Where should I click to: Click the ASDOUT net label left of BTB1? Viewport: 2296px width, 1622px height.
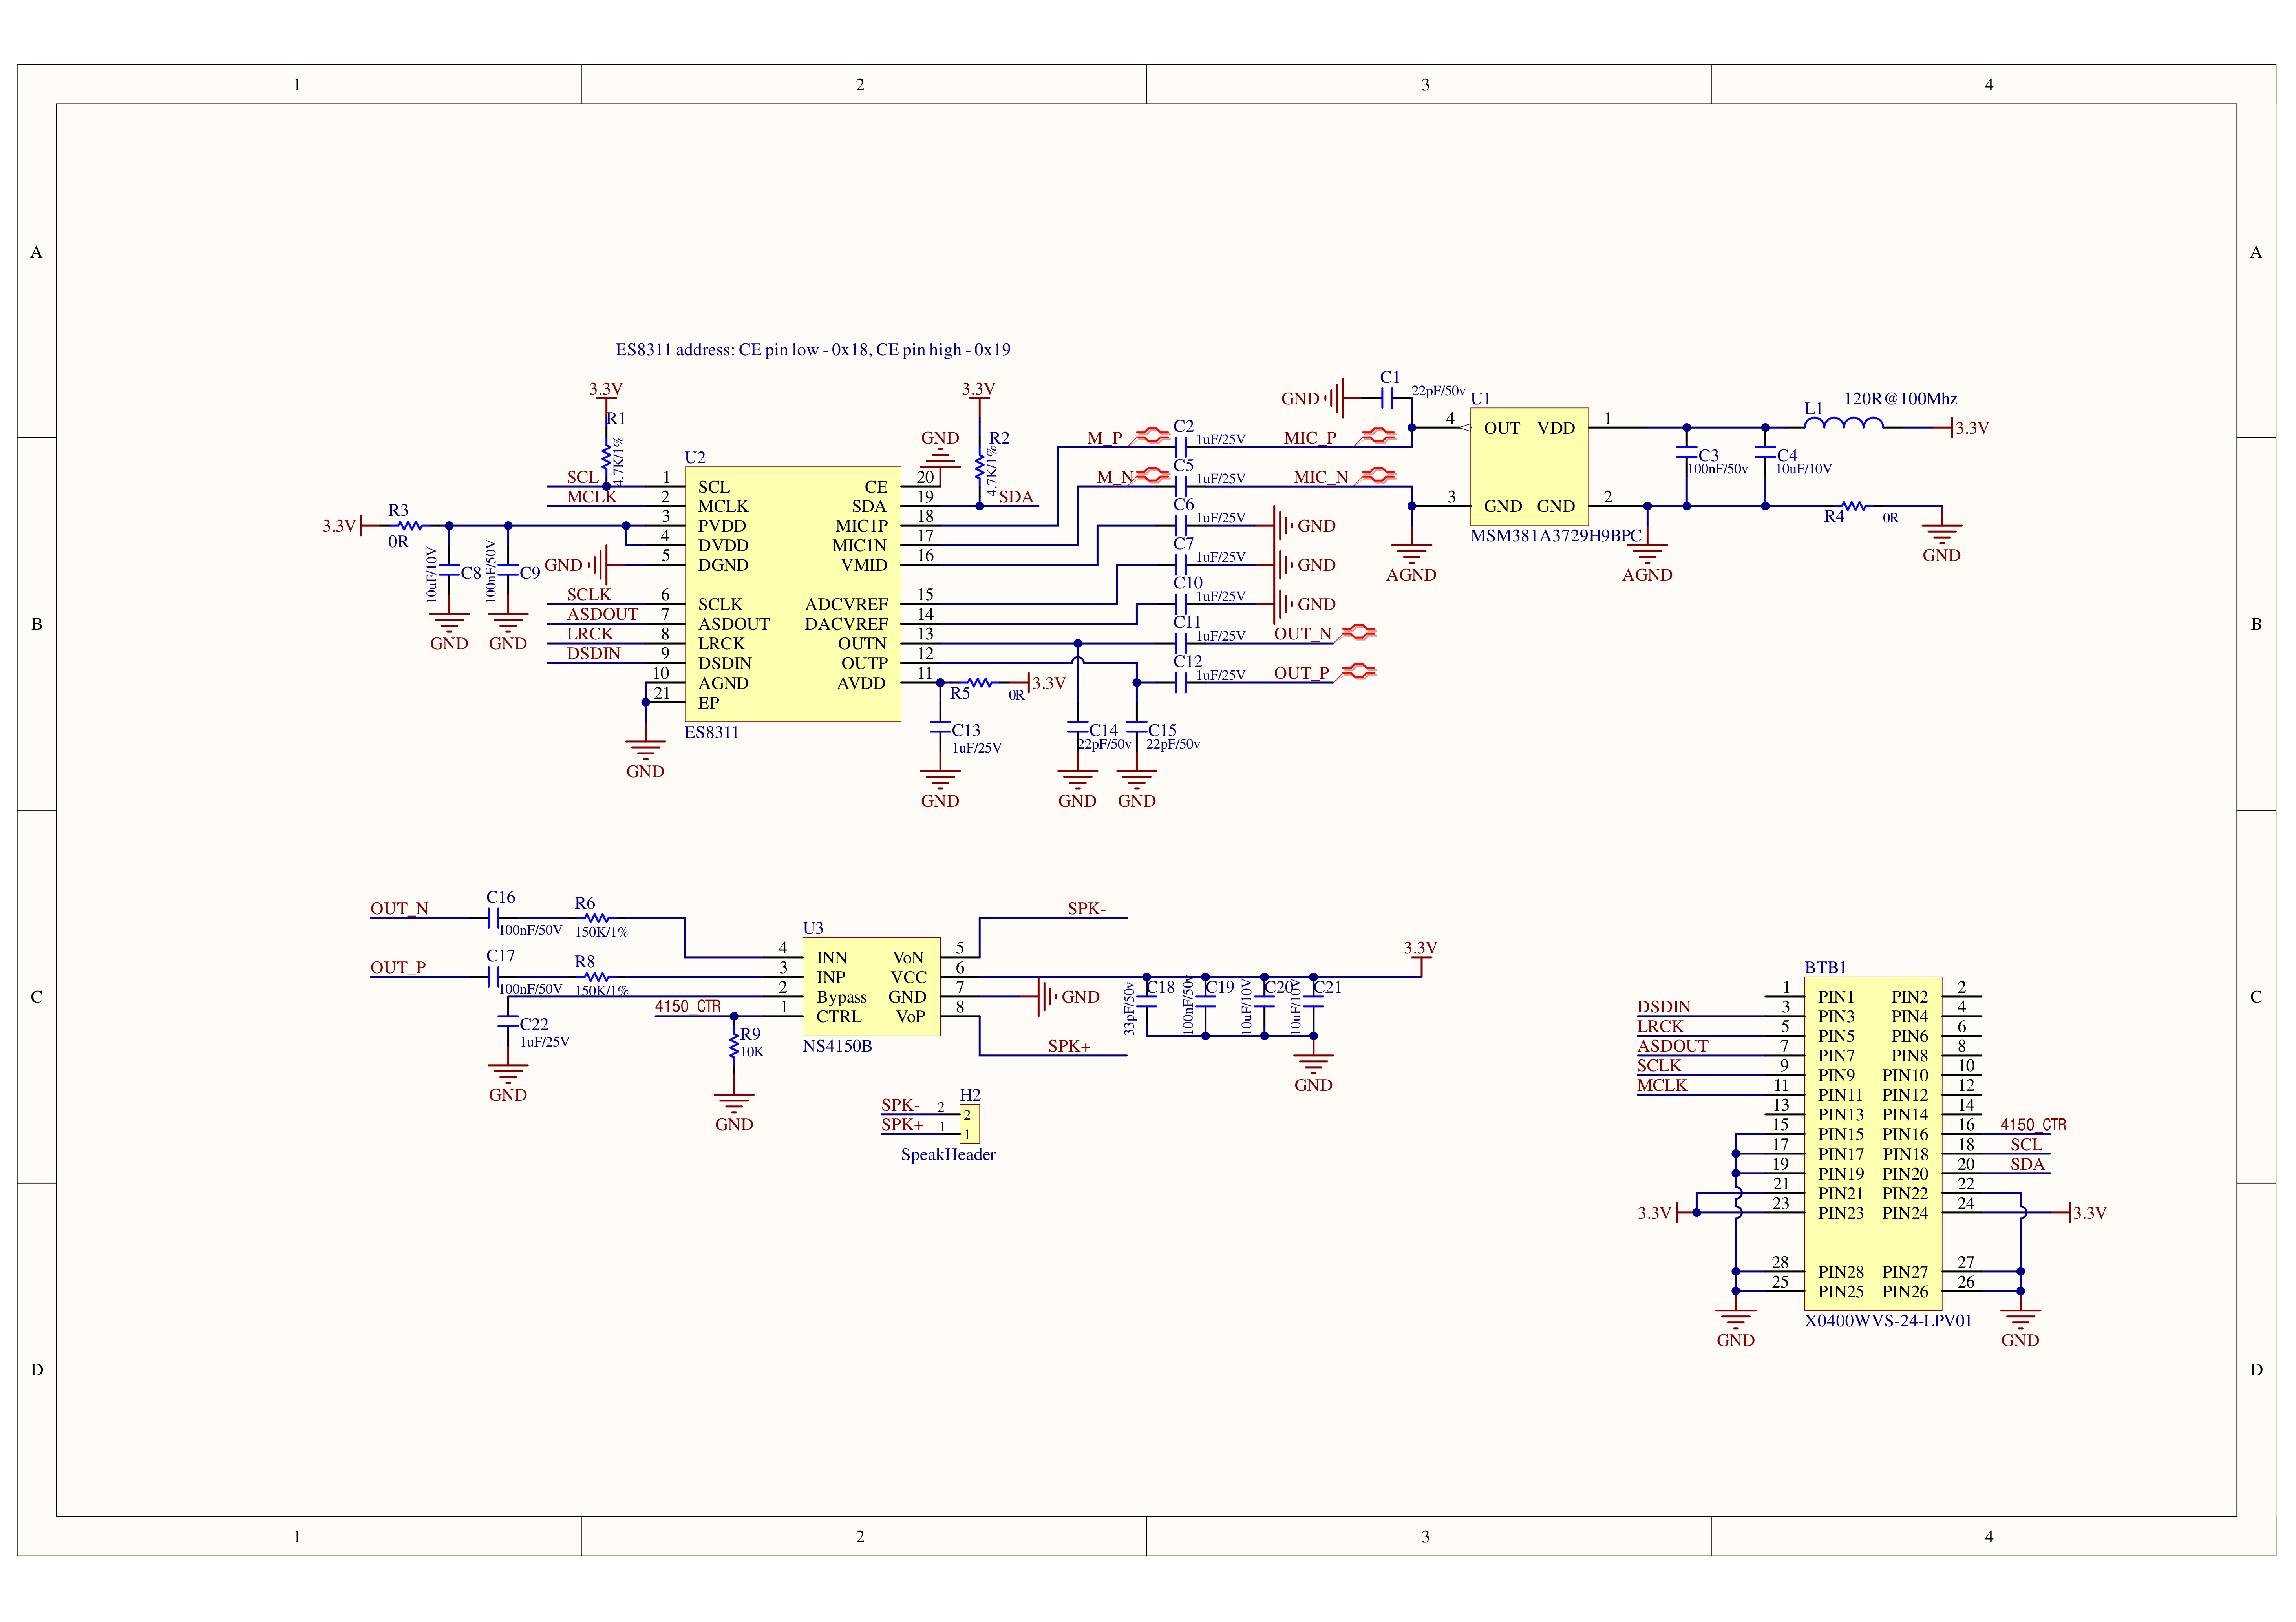point(1672,1046)
